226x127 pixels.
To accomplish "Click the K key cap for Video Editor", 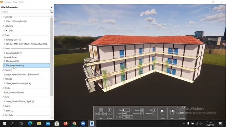I will 142,114.
